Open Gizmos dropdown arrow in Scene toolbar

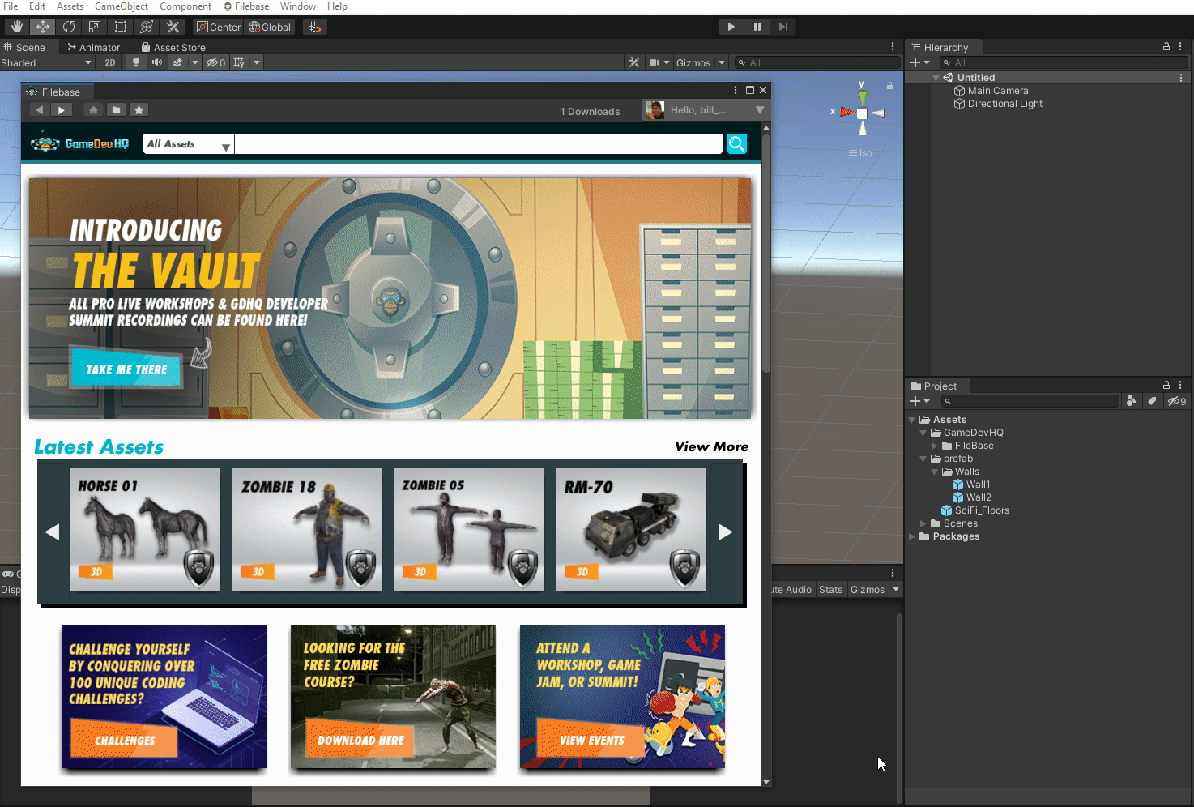[x=722, y=62]
